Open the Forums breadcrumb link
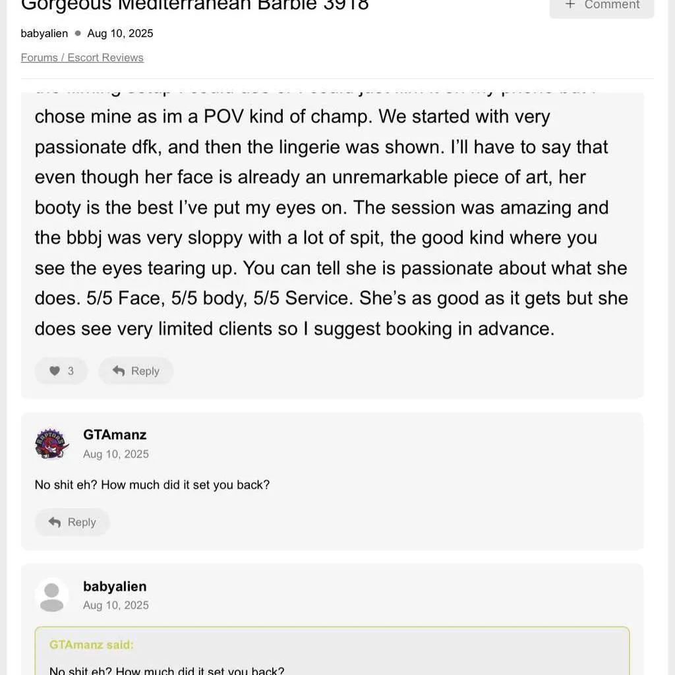 pos(40,57)
